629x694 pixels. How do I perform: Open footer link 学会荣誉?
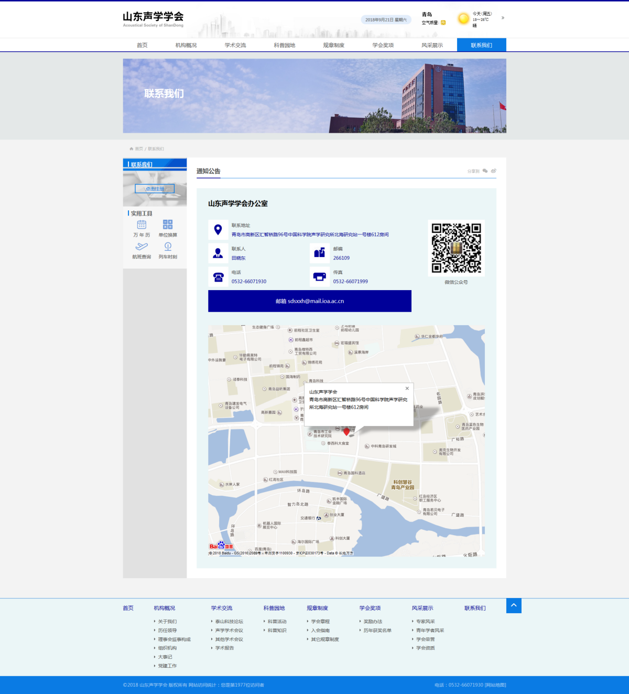pos(426,639)
